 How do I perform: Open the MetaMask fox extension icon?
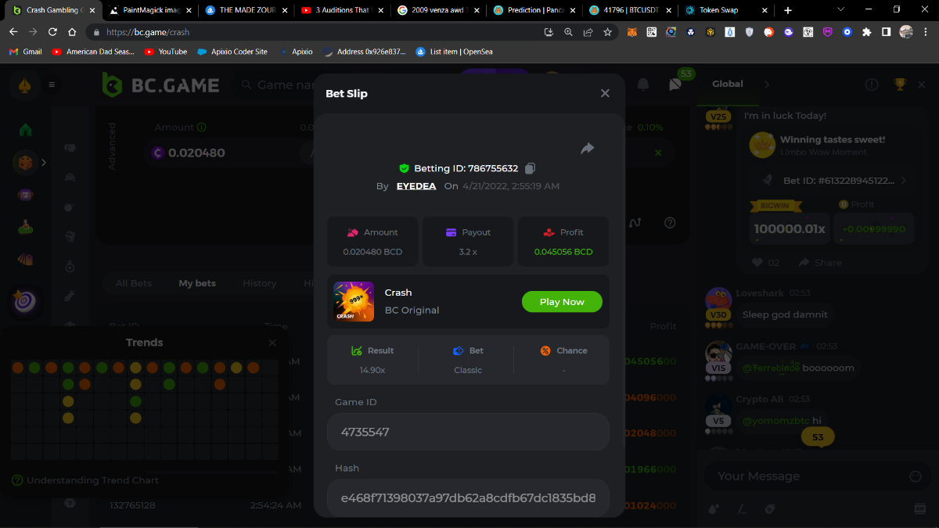pos(631,32)
